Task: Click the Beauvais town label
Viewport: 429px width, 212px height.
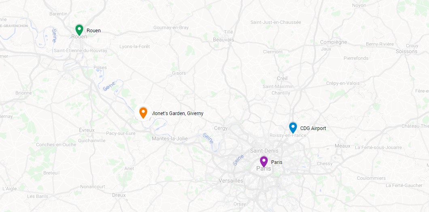Action: (223, 40)
